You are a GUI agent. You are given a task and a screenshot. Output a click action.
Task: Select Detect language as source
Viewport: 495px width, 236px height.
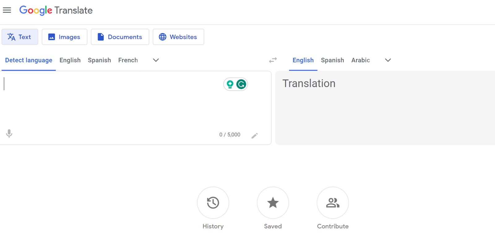(29, 60)
